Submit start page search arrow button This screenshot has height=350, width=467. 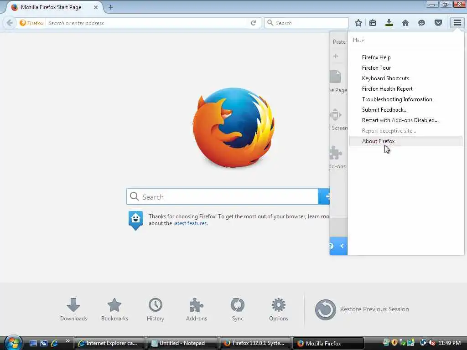[x=324, y=196]
